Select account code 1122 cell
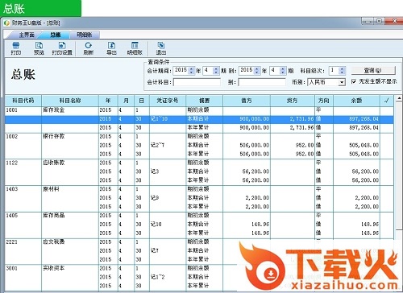403x293 pixels. click(x=11, y=163)
